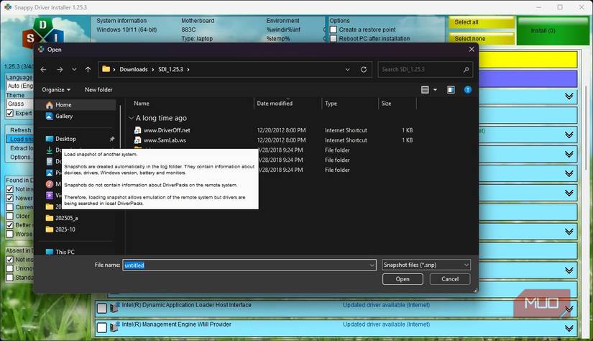Viewport: 593px width, 341px height.
Task: Sort files by Date modified column
Action: (275, 104)
